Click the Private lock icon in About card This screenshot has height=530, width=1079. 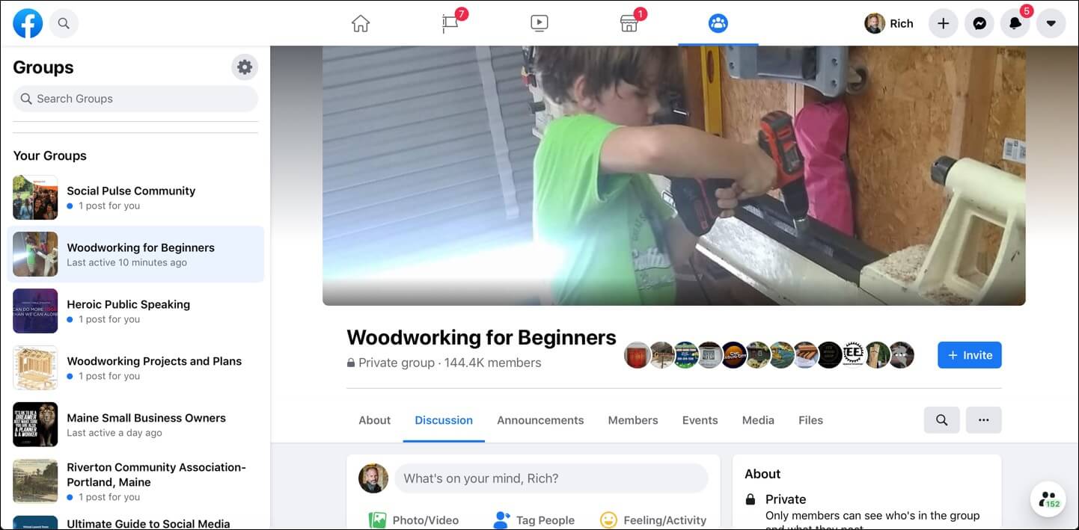(751, 499)
